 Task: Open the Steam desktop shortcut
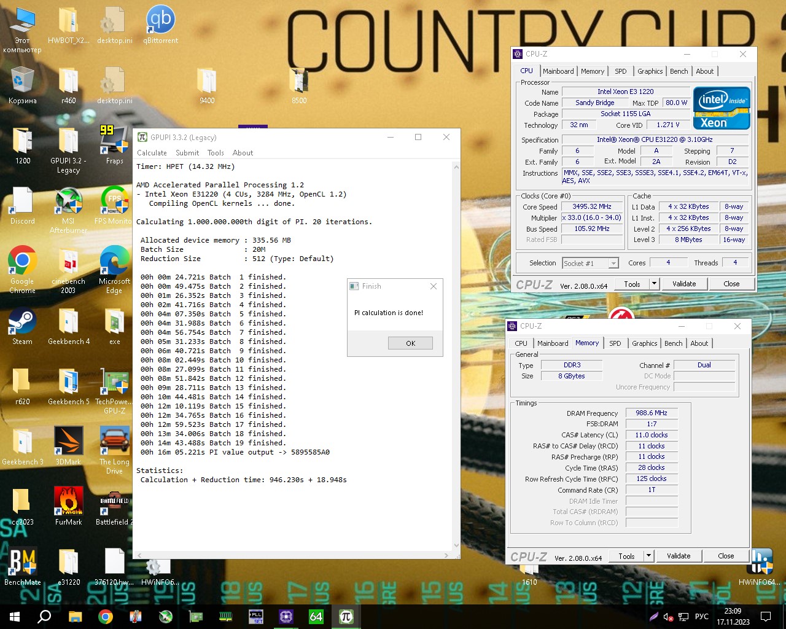[x=23, y=326]
